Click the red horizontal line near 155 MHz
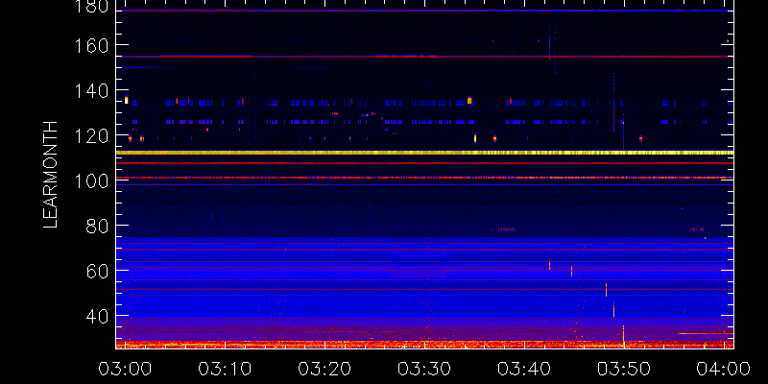 424,57
